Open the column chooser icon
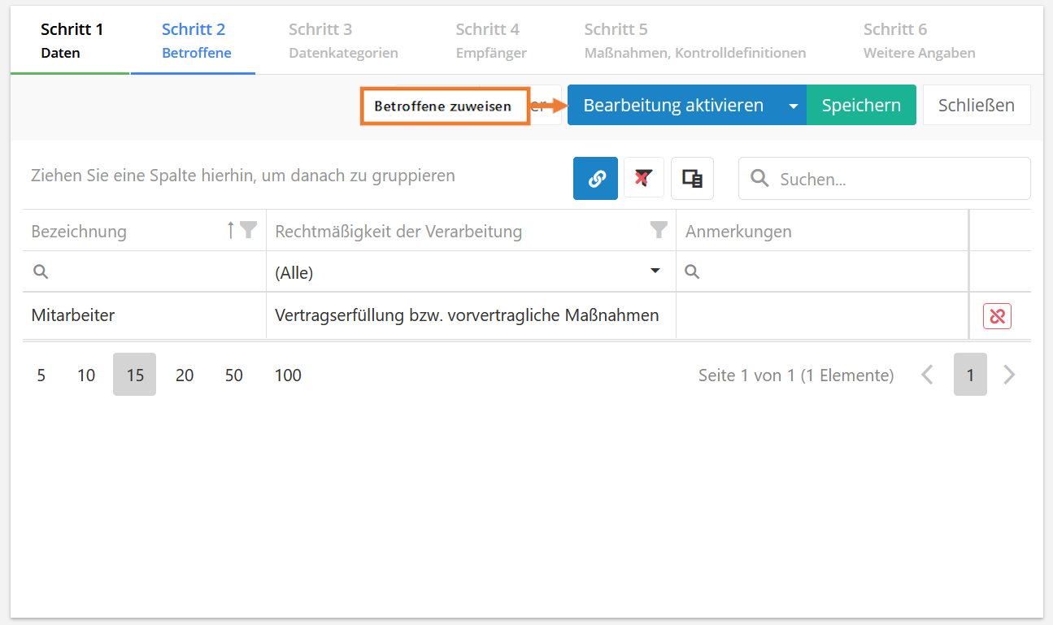 coord(692,179)
